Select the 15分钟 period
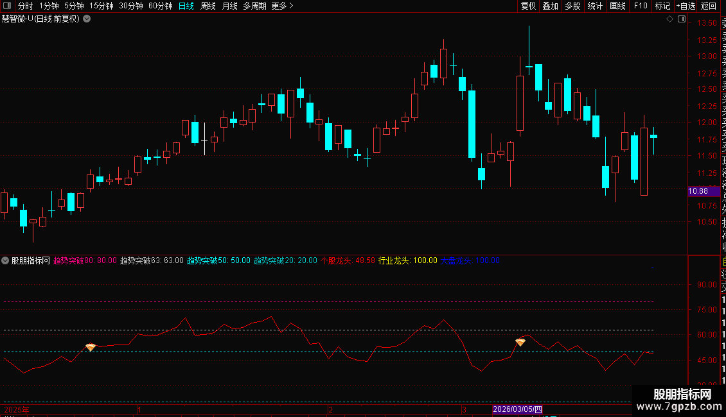 click(102, 6)
